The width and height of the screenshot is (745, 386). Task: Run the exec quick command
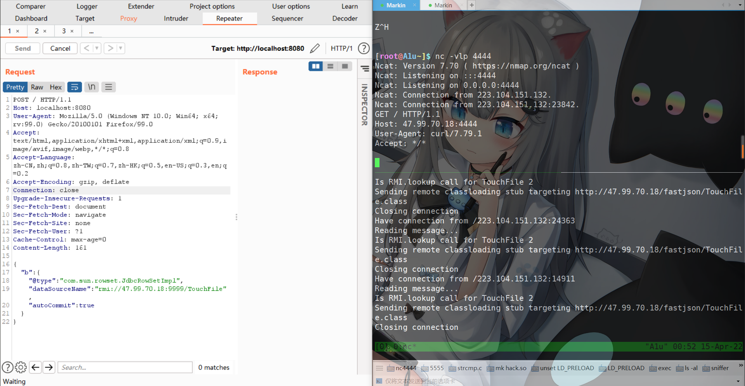click(660, 368)
